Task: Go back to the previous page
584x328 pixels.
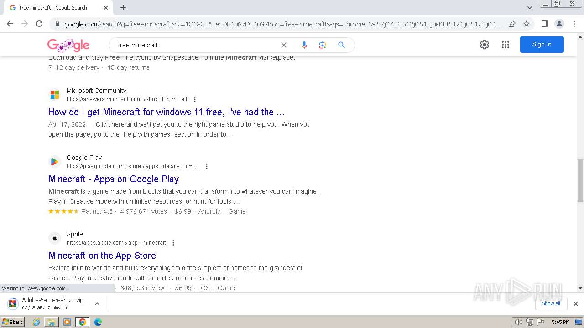Action: [x=10, y=24]
